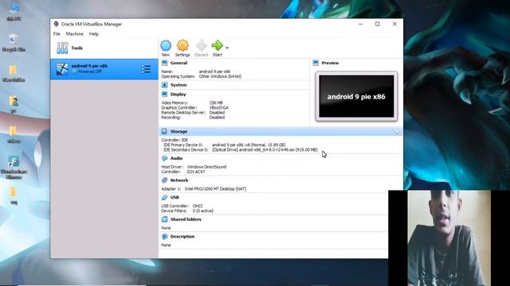Select the Recycle Bin desktop icon
This screenshot has height=286, width=510.
14,42
